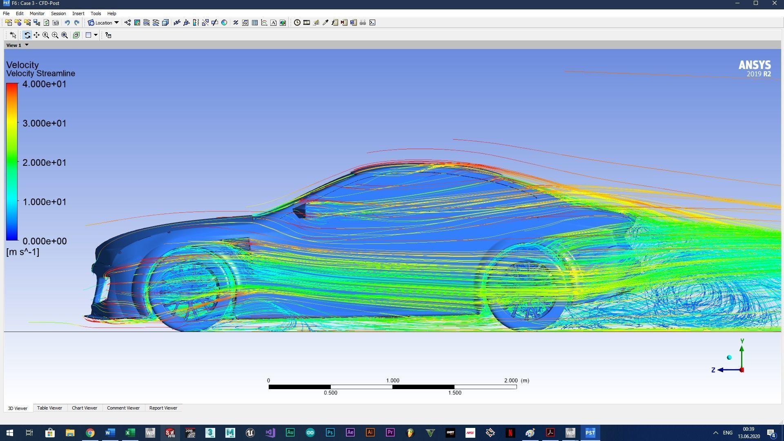The height and width of the screenshot is (441, 784).
Task: Undo the last action
Action: point(68,22)
